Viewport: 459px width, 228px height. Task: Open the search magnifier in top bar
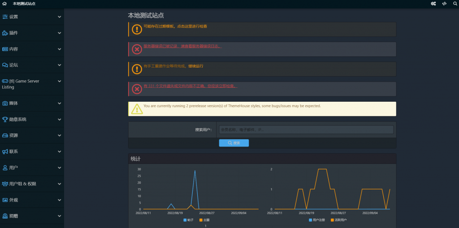[x=455, y=4]
